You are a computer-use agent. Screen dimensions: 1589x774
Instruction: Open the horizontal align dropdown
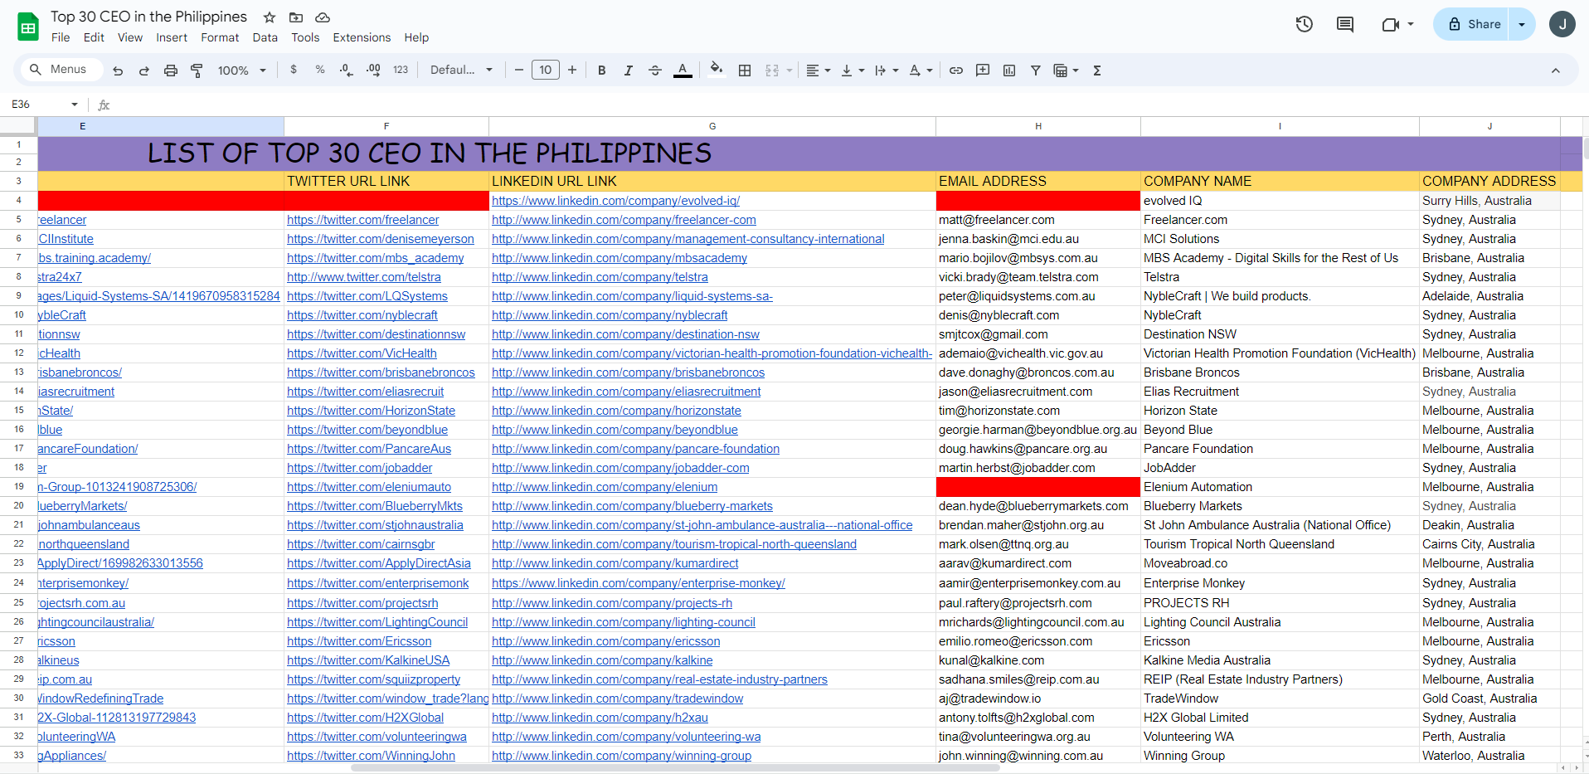click(x=819, y=71)
